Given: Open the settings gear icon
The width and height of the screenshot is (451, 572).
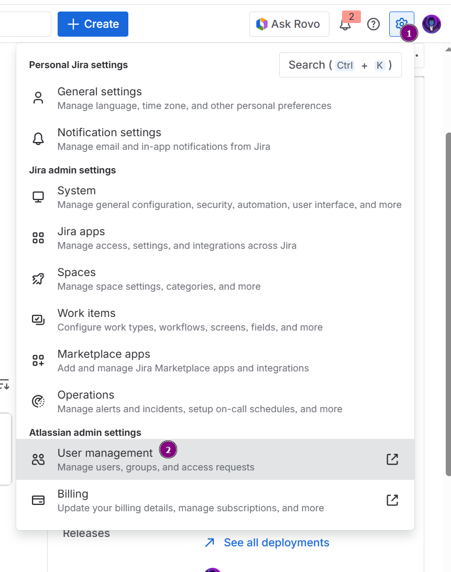Looking at the screenshot, I should tap(401, 24).
